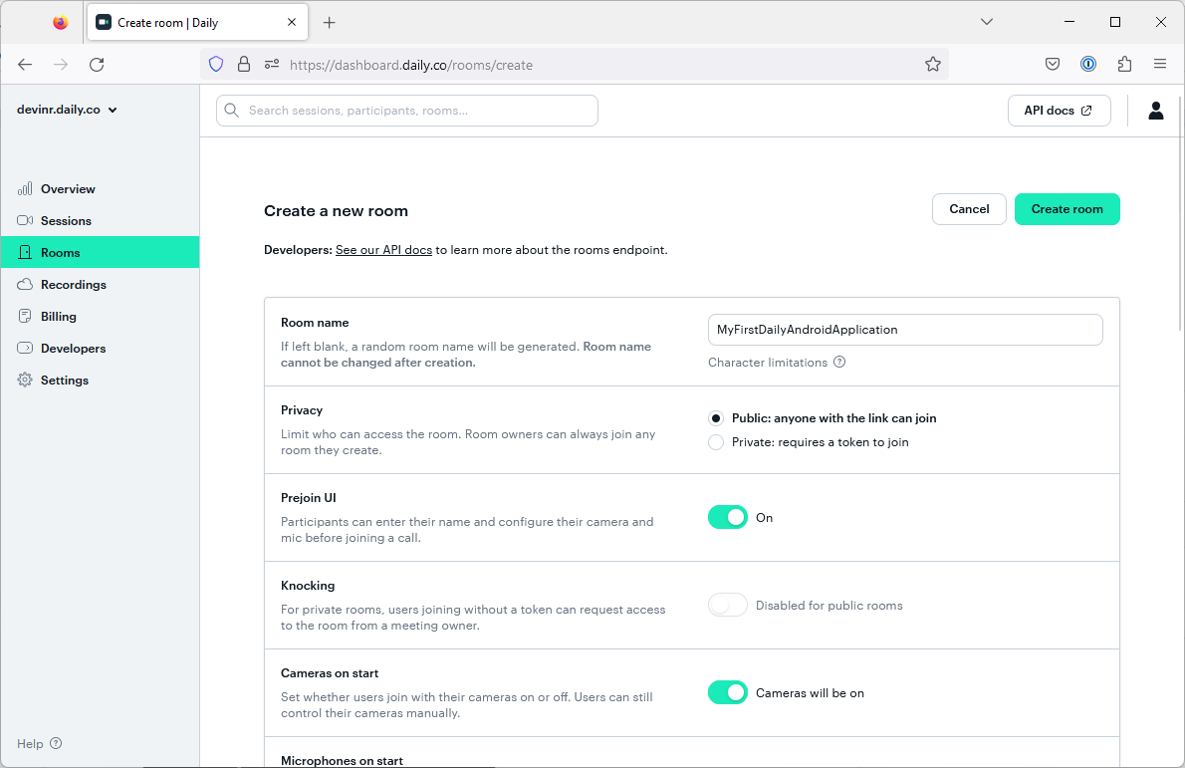Click the Character limitations text
This screenshot has height=768, width=1185.
(x=767, y=362)
